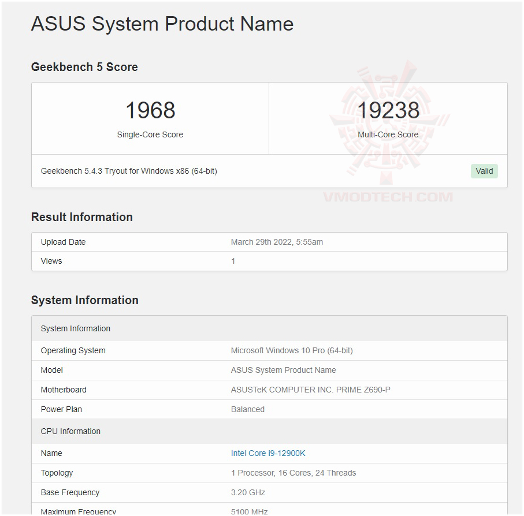Click the Geekbench 5 Score heading

[84, 67]
